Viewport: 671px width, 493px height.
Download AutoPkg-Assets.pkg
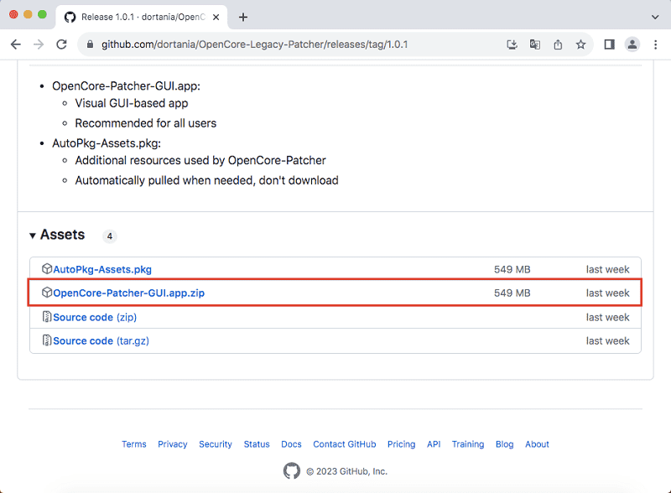[102, 270]
